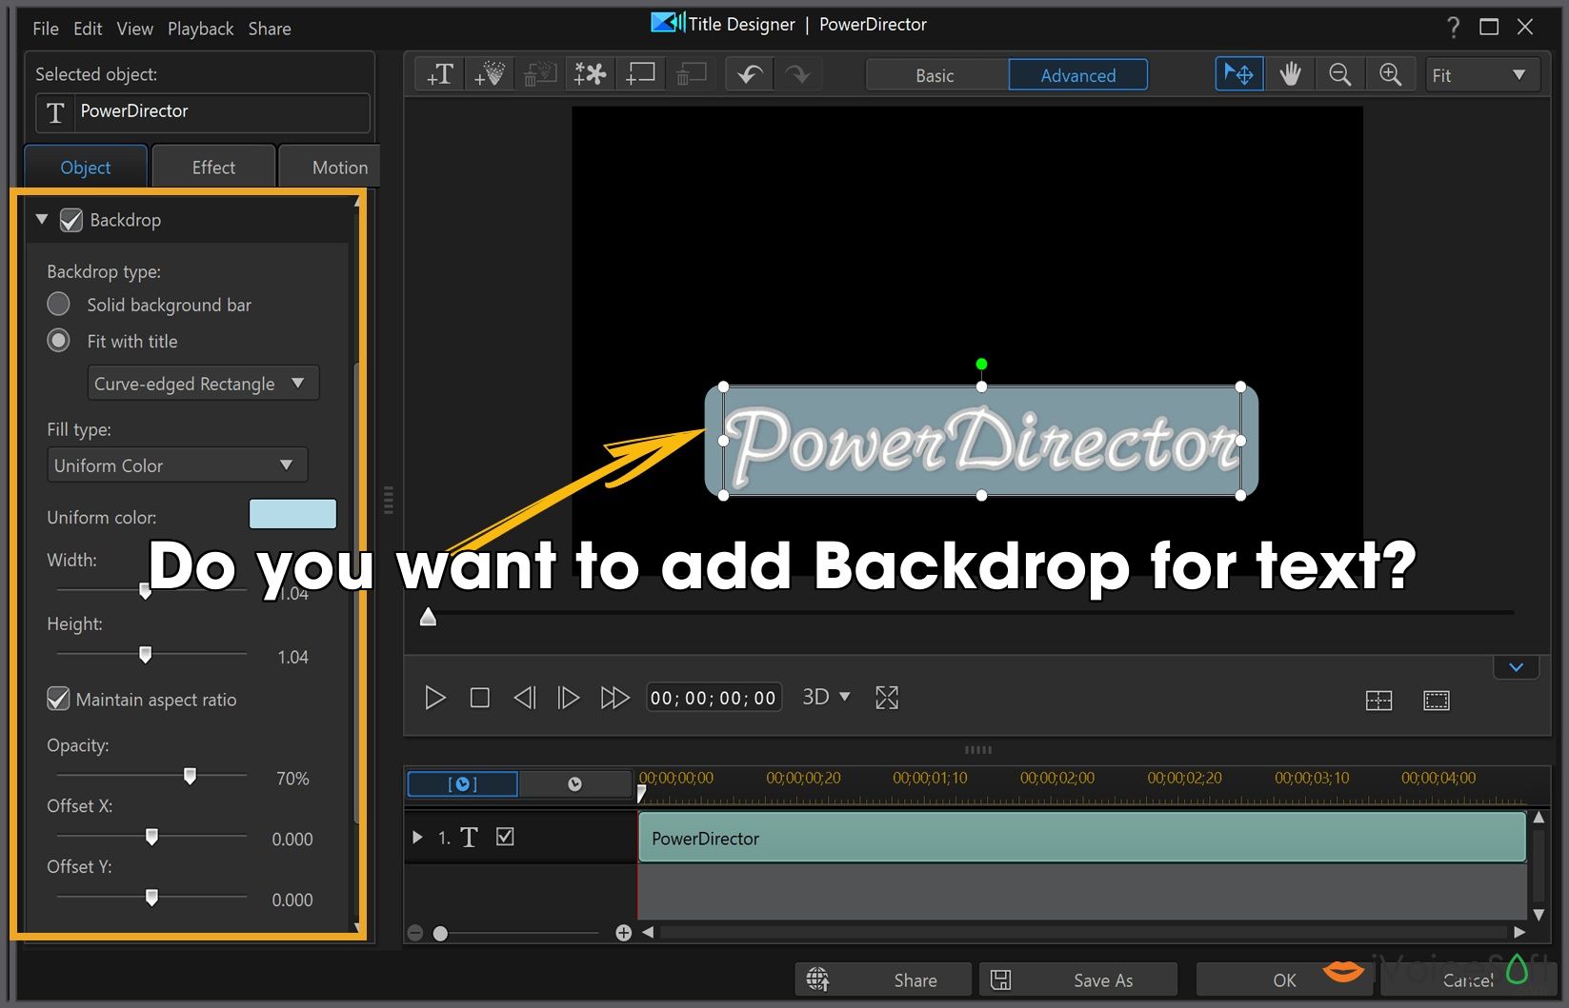
Task: Toggle the TV safe zone icon
Action: click(x=1437, y=702)
